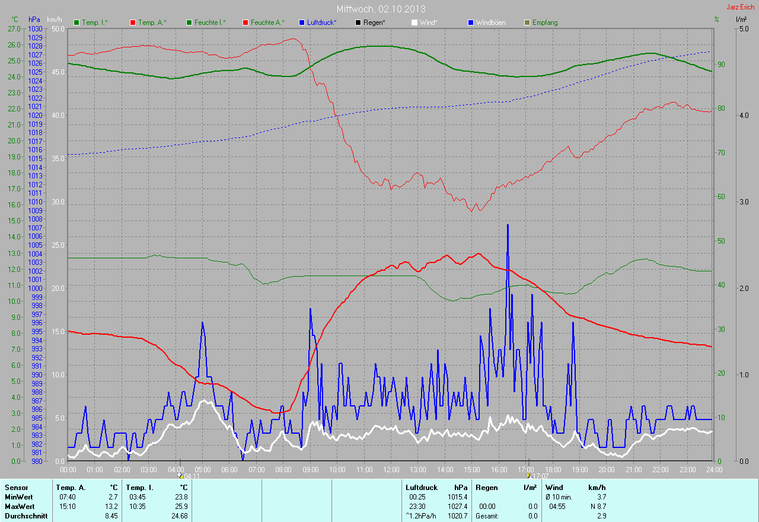The image size is (759, 522).
Task: Click the Temp. A. minimum time "07:40"
Action: pyautogui.click(x=67, y=497)
